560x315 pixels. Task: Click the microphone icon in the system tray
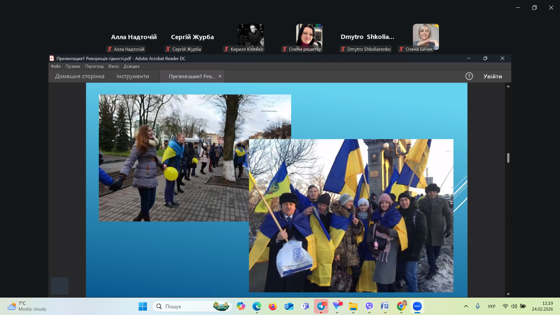tap(478, 306)
